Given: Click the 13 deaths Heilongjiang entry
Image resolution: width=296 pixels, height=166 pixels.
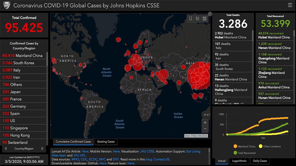Looking at the screenshot, I should pos(232,90).
